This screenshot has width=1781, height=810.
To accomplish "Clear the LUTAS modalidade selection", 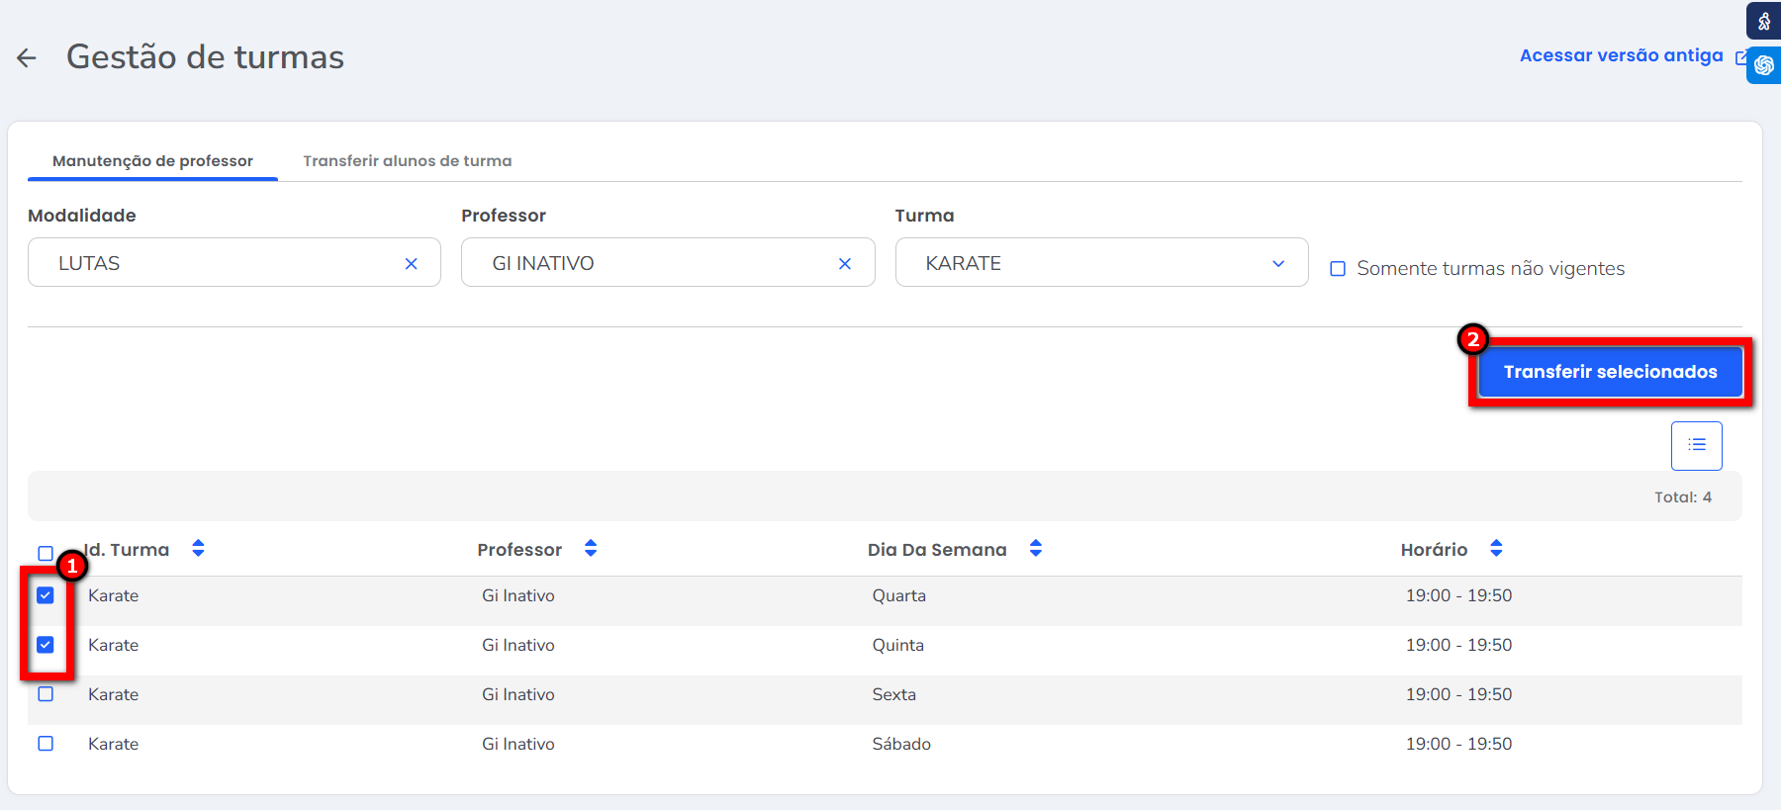I will [x=411, y=264].
